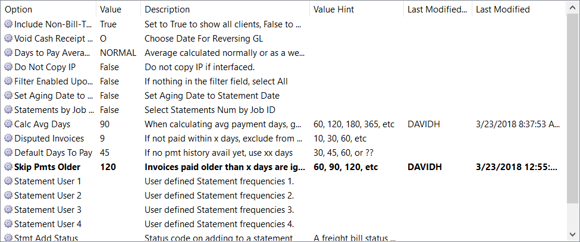Select the Days to Pay Average value NORMAL

[x=118, y=53]
